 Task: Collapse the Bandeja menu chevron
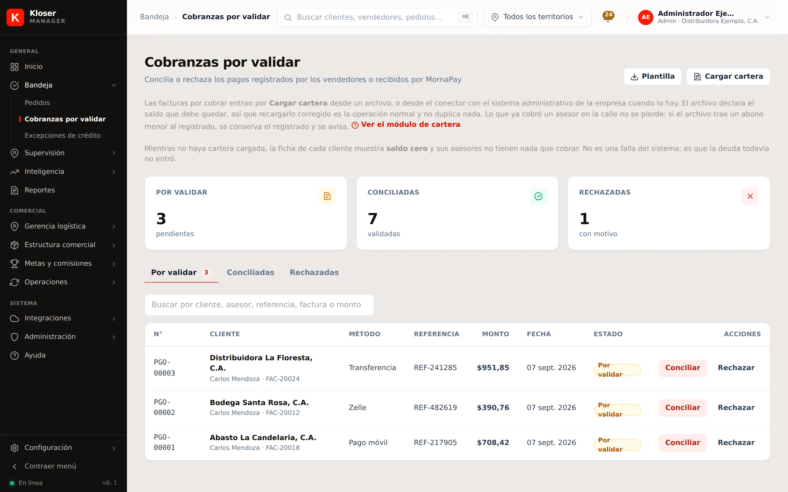click(x=114, y=85)
